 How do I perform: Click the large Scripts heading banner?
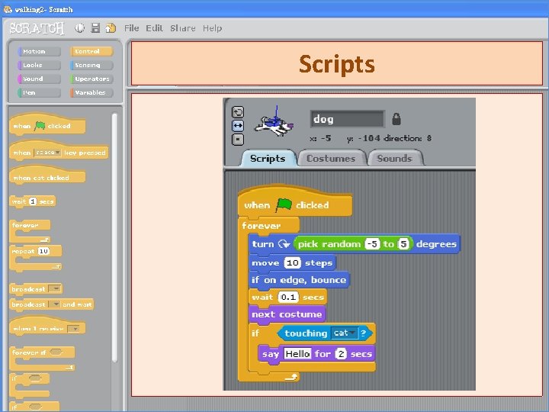[337, 63]
